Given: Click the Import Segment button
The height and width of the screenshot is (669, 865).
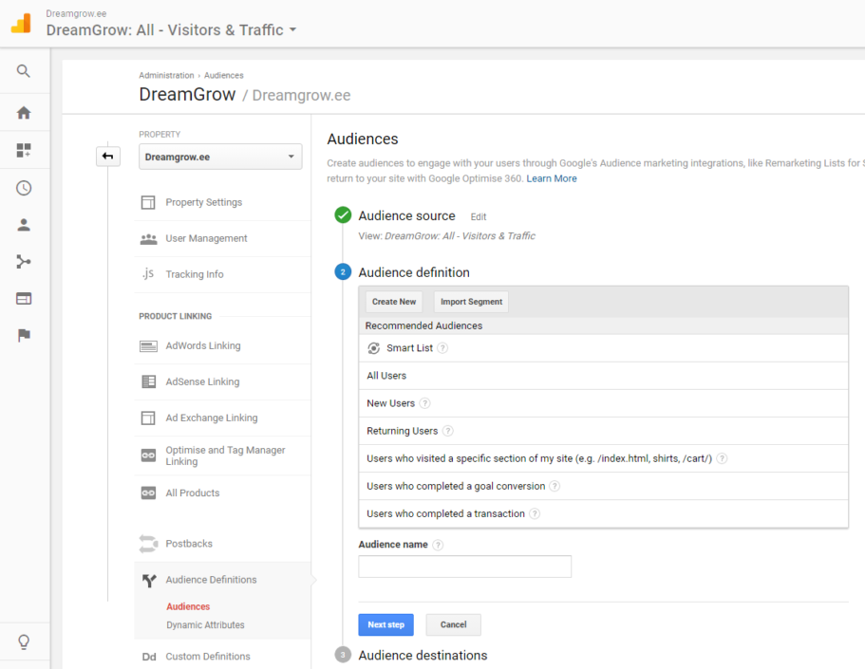Looking at the screenshot, I should pyautogui.click(x=470, y=301).
